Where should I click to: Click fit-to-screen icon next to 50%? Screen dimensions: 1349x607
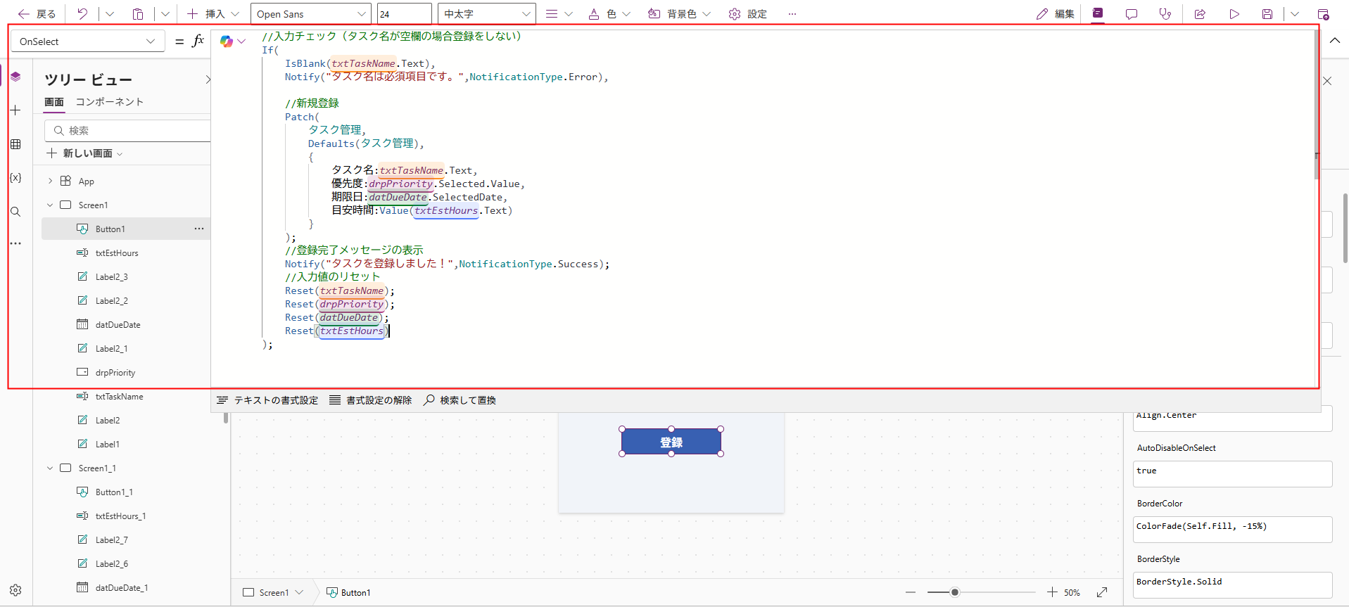[x=1102, y=592]
